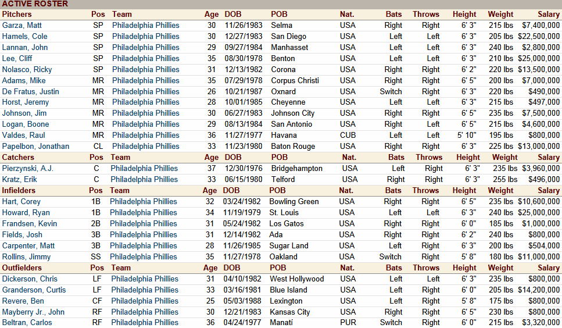Image resolution: width=562 pixels, height=328 pixels.
Task: Sort pitchers by Throws header
Action: tap(426, 15)
